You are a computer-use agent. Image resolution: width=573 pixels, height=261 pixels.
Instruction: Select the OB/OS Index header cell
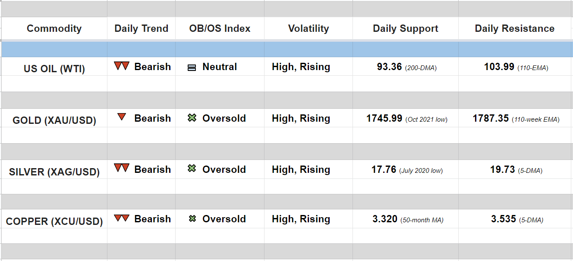(x=220, y=29)
